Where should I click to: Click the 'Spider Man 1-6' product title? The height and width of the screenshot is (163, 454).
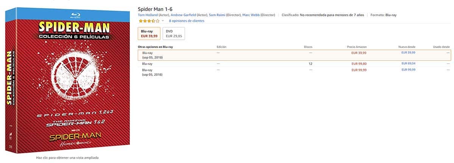point(155,9)
